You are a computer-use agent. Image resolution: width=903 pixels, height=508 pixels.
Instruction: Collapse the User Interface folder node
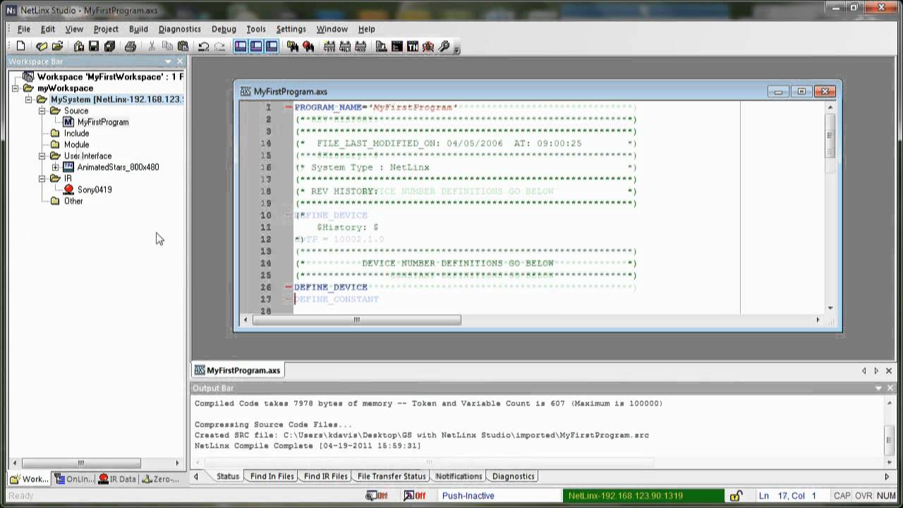coord(42,156)
